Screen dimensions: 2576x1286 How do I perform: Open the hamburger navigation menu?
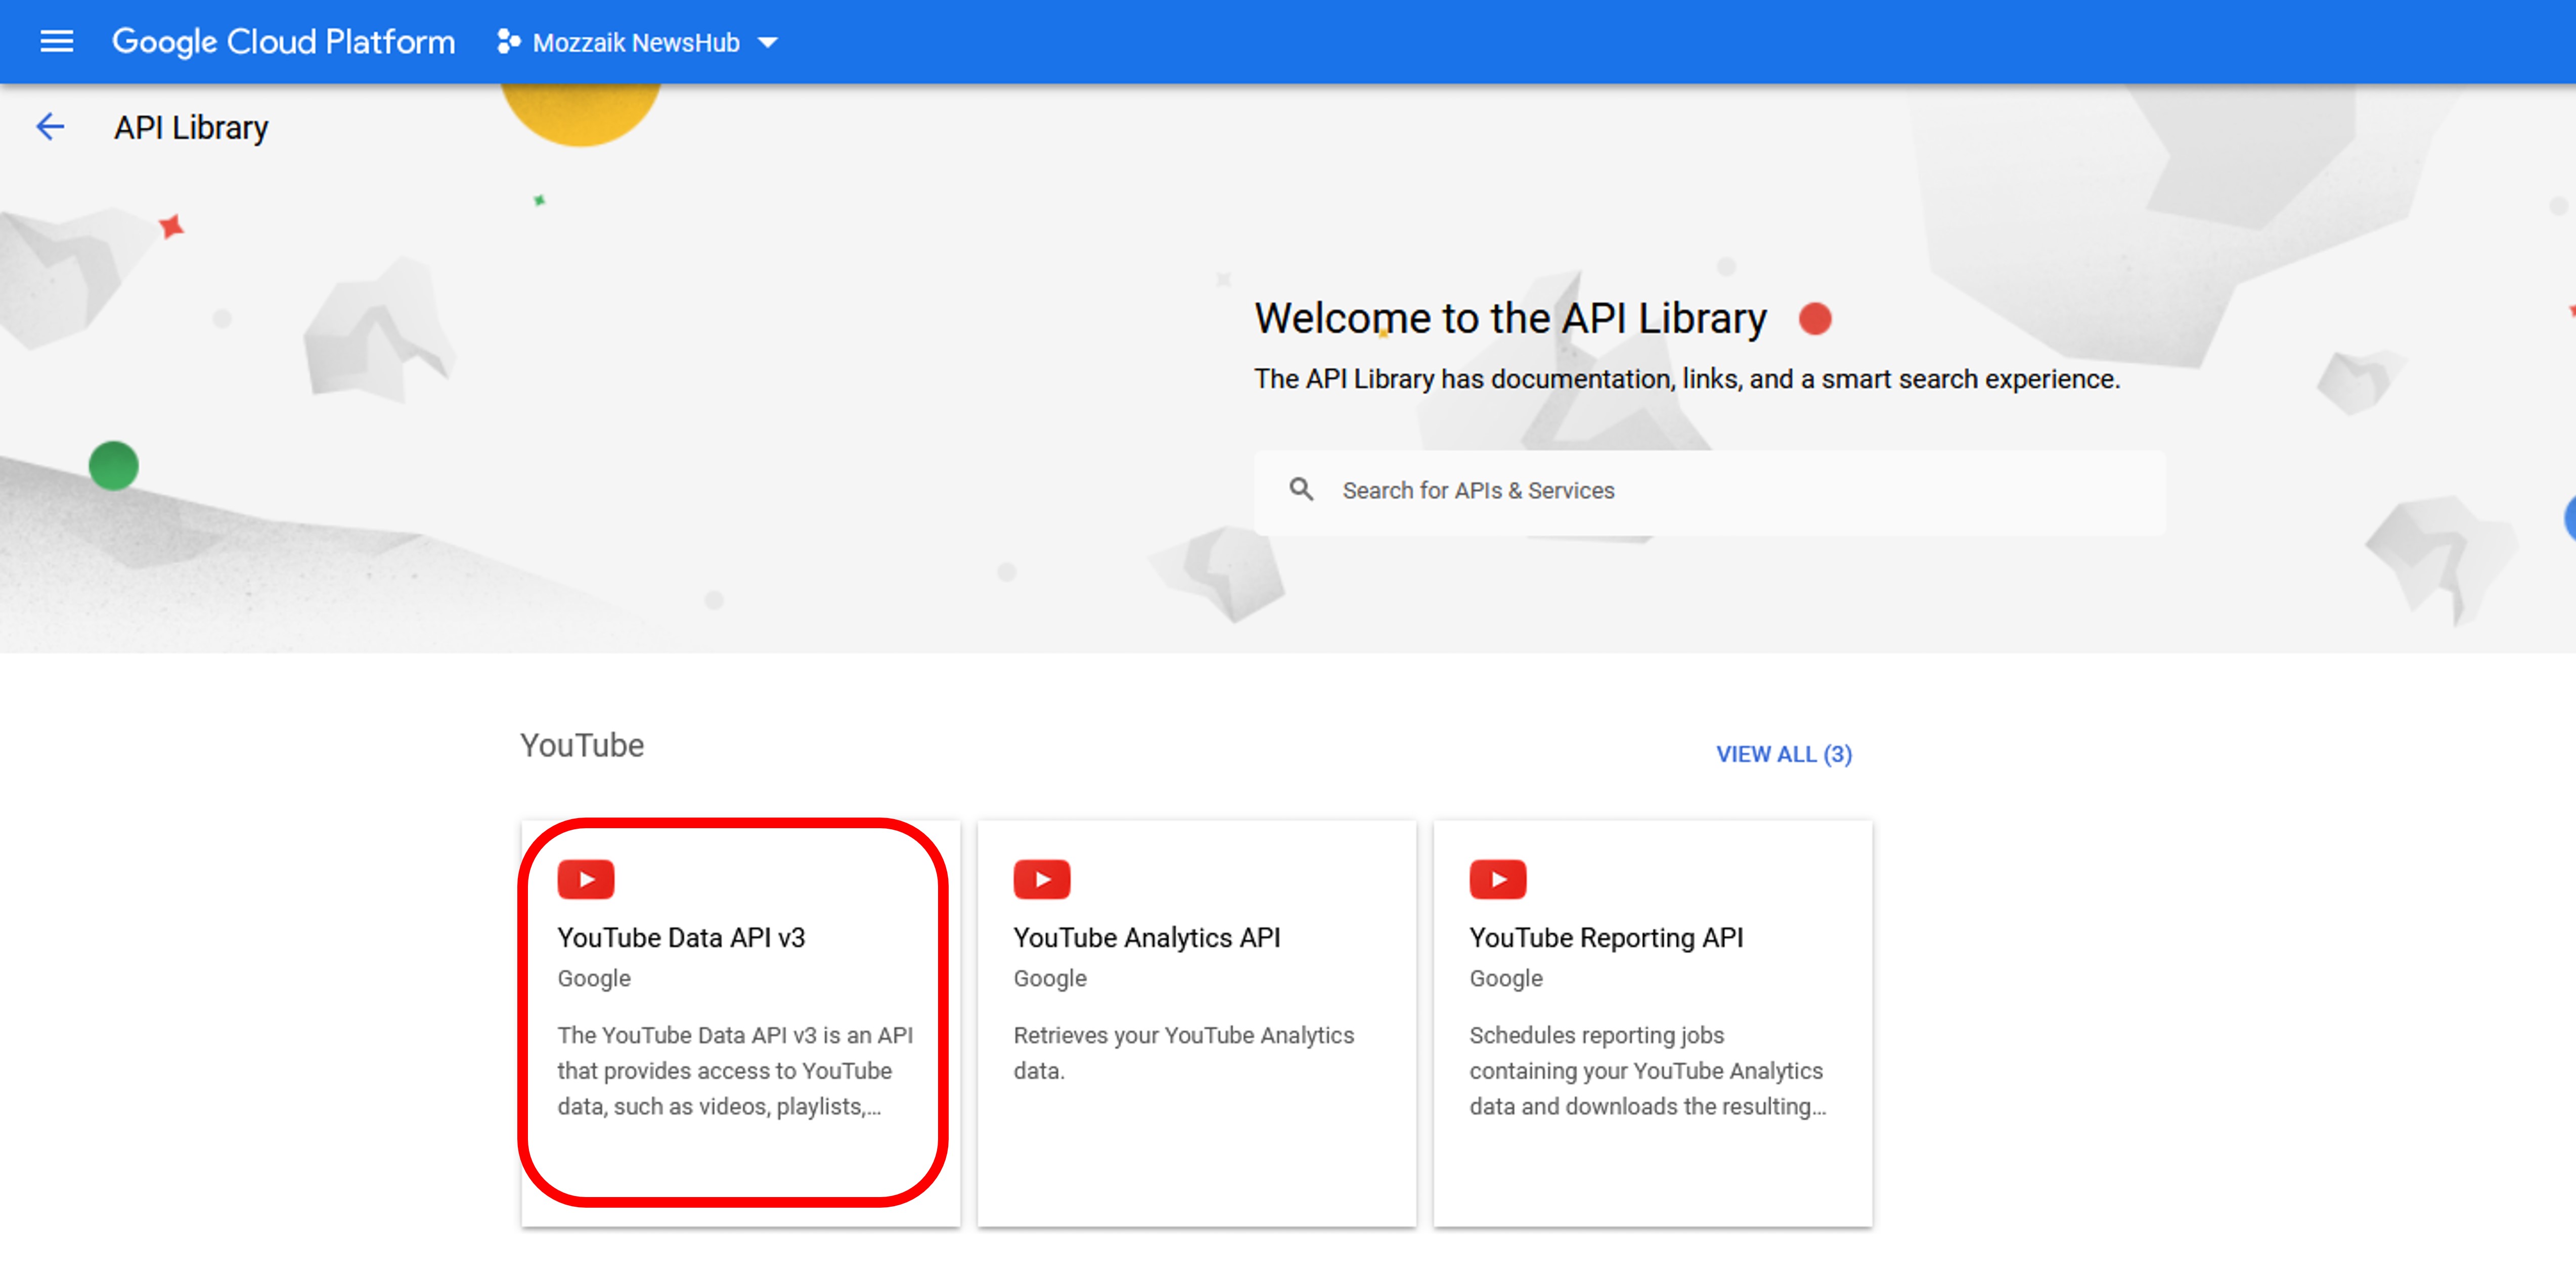click(x=56, y=42)
